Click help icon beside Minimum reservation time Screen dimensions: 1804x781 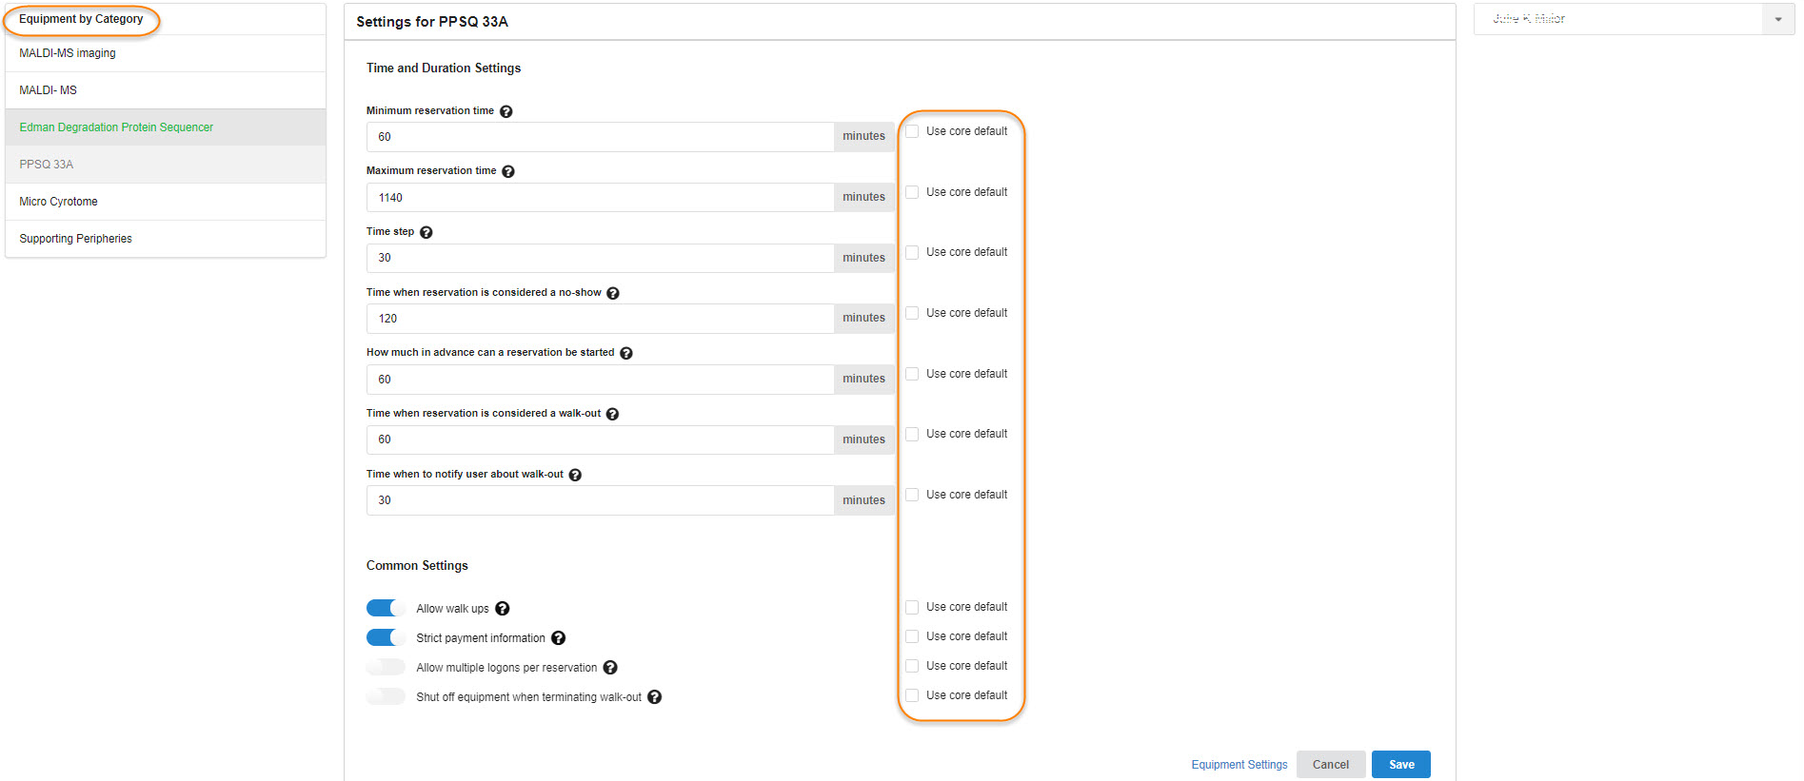pos(506,111)
